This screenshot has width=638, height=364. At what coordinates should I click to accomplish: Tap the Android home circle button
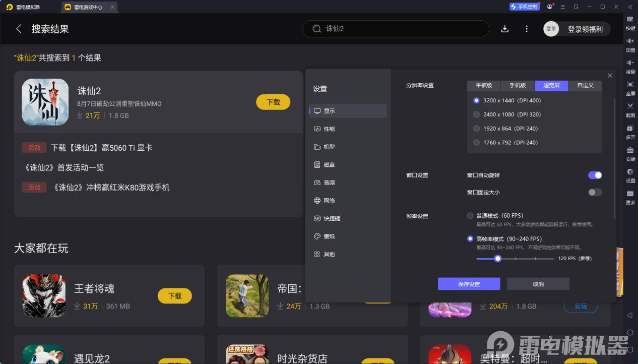[x=630, y=333]
